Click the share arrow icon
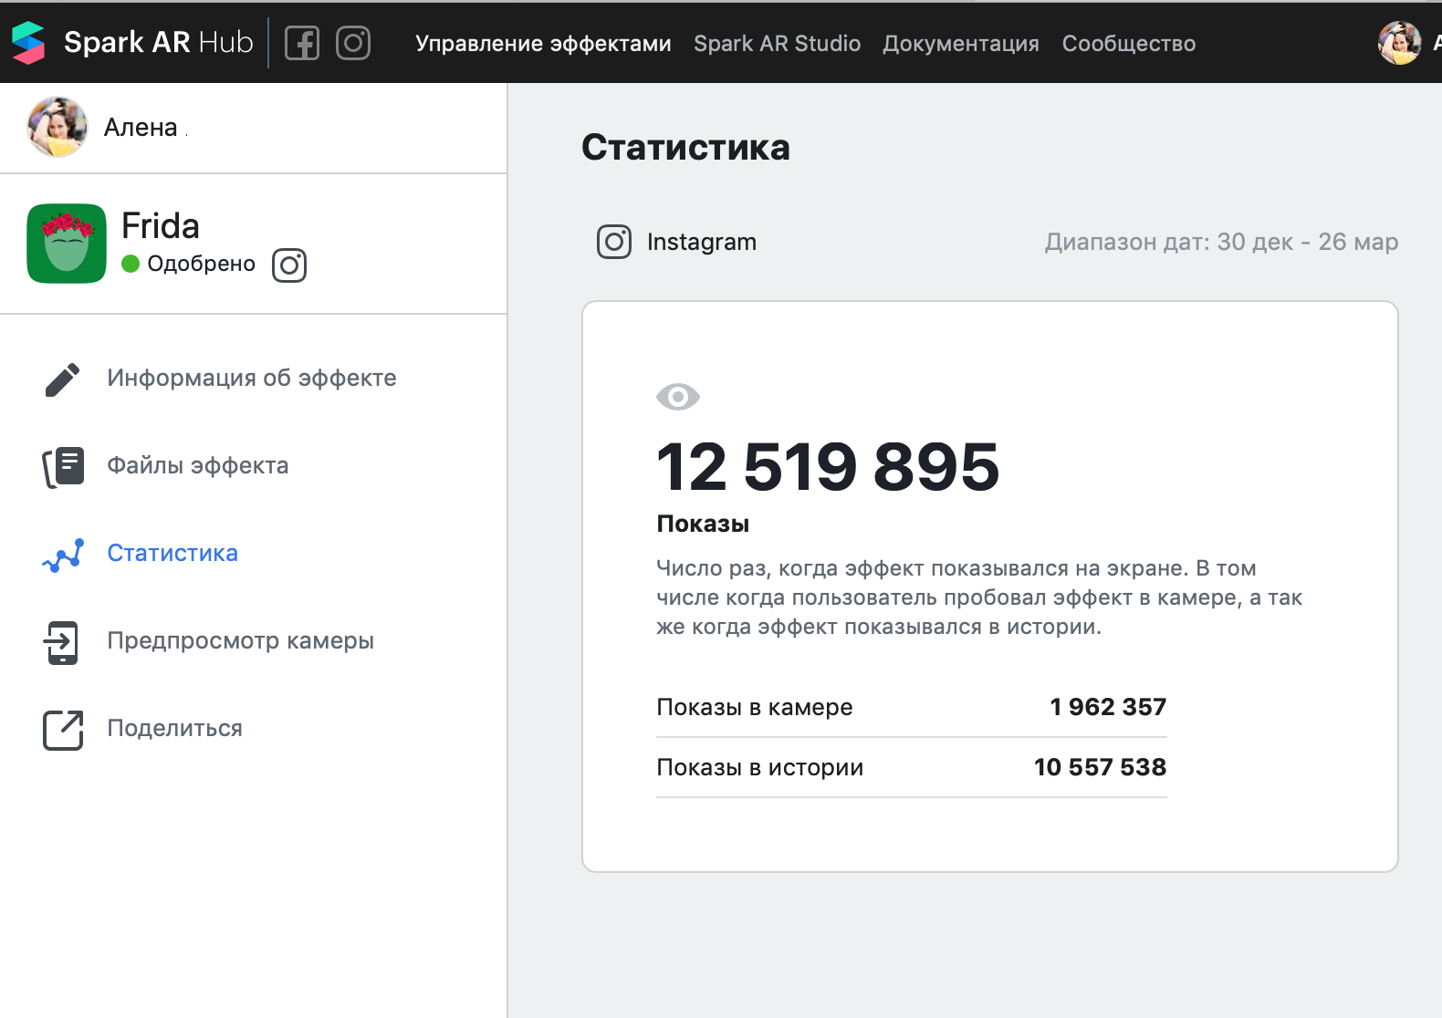Viewport: 1442px width, 1018px height. 63,730
